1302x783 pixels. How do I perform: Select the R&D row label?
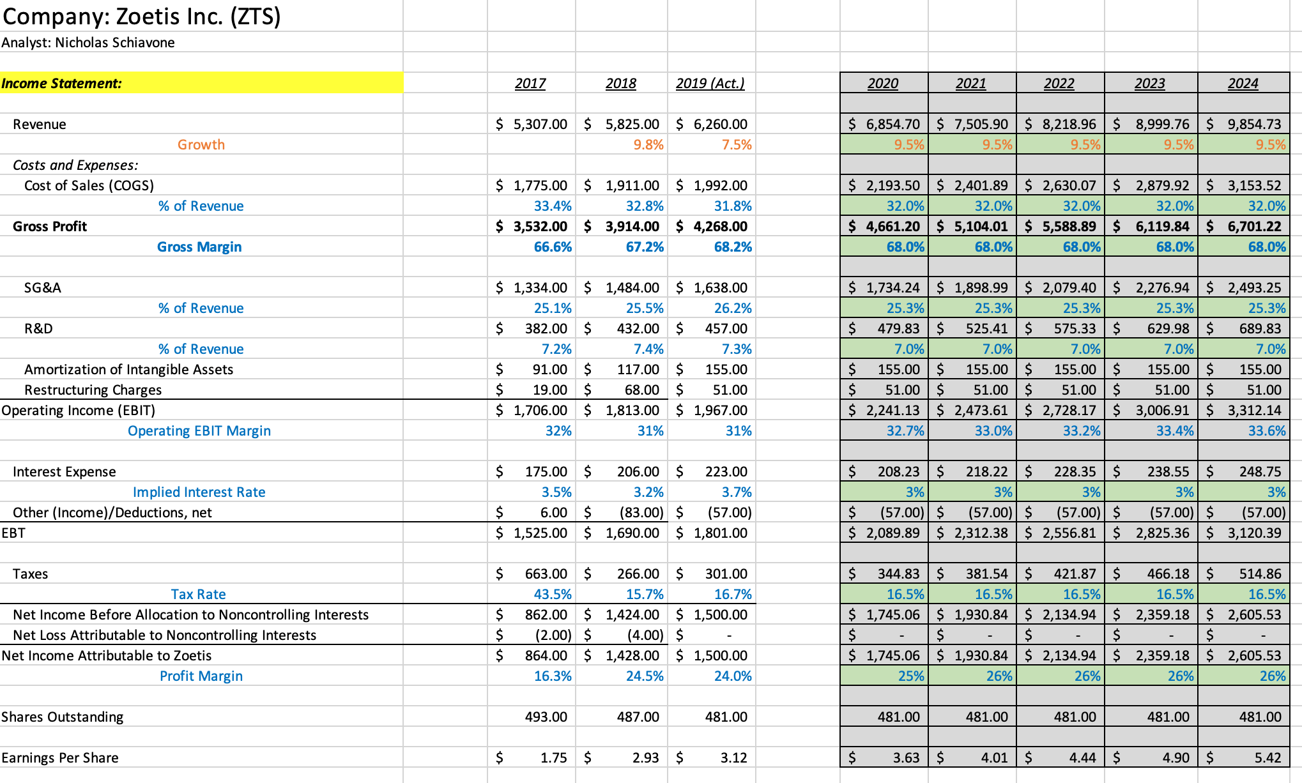point(38,329)
